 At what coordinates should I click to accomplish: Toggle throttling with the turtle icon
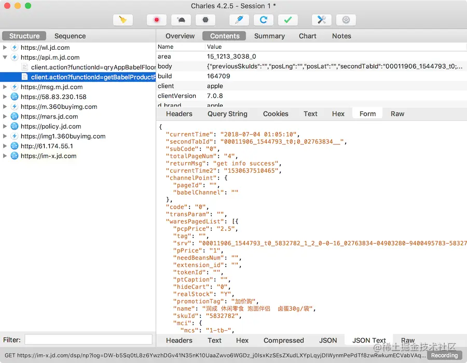click(181, 20)
